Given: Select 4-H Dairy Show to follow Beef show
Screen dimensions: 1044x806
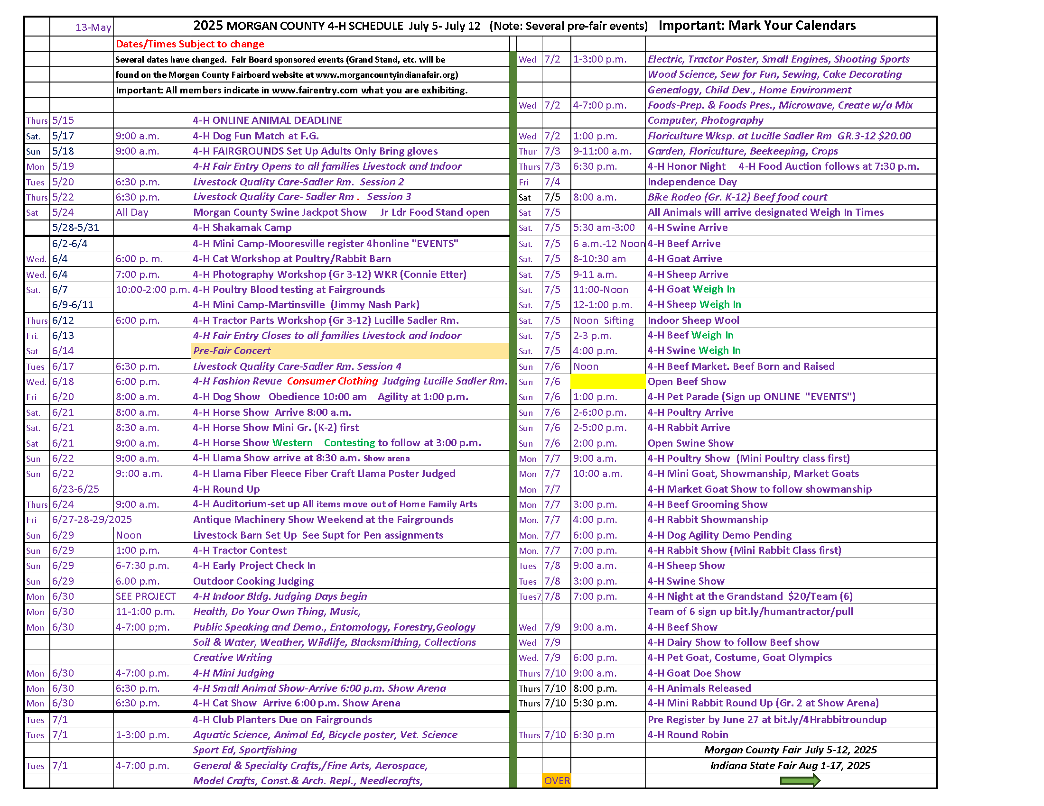Looking at the screenshot, I should (x=733, y=643).
